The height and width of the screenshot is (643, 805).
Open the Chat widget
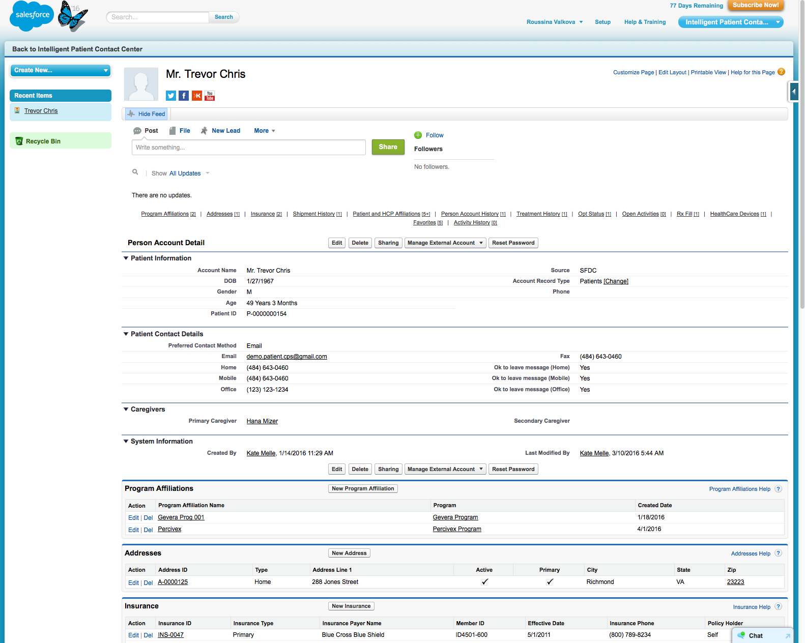(x=756, y=635)
